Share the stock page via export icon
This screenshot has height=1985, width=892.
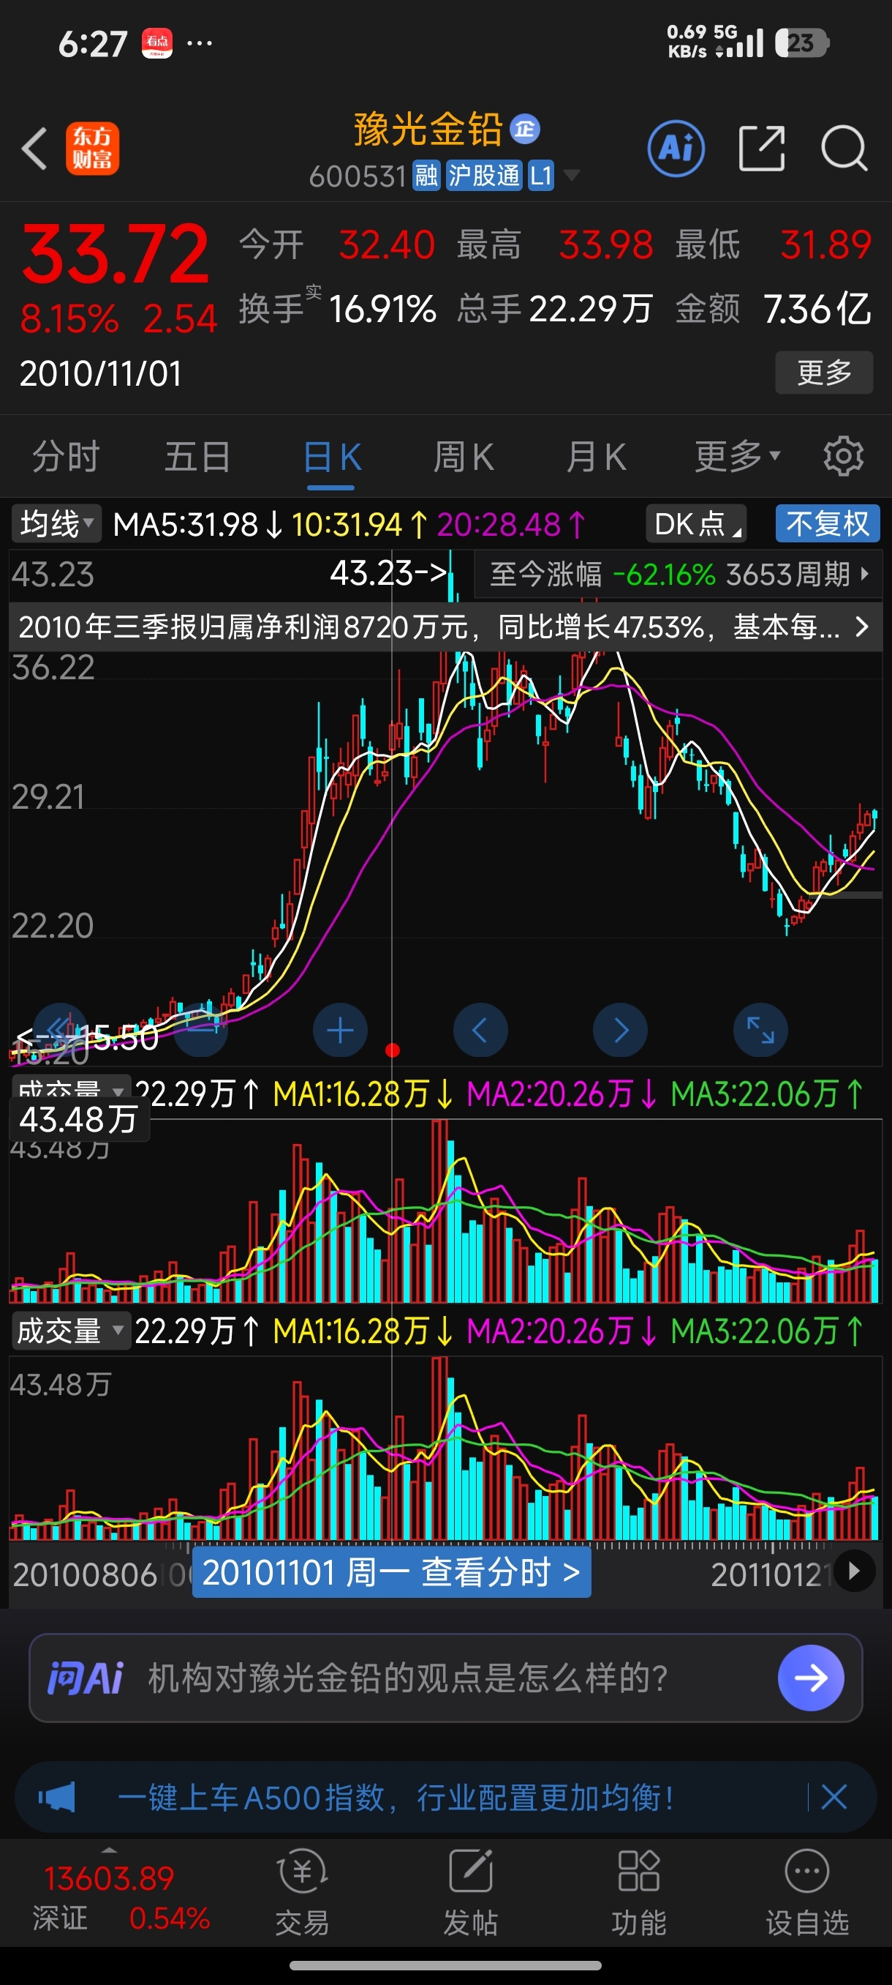point(761,148)
